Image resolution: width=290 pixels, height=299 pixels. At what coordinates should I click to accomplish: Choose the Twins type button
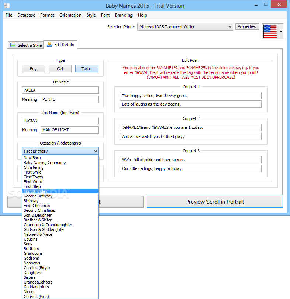pyautogui.click(x=87, y=69)
